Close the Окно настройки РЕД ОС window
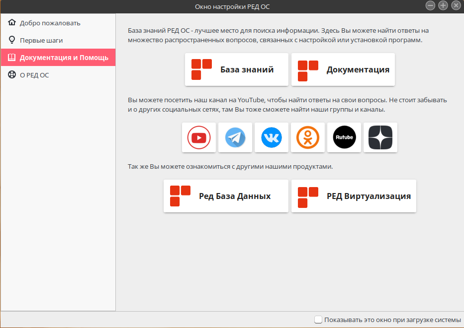Image resolution: width=464 pixels, height=328 pixels. tap(456, 5)
